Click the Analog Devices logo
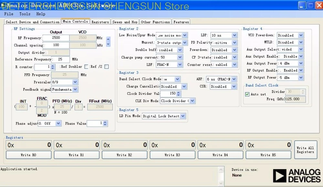The width and height of the screenshot is (323, 187). coord(297,176)
